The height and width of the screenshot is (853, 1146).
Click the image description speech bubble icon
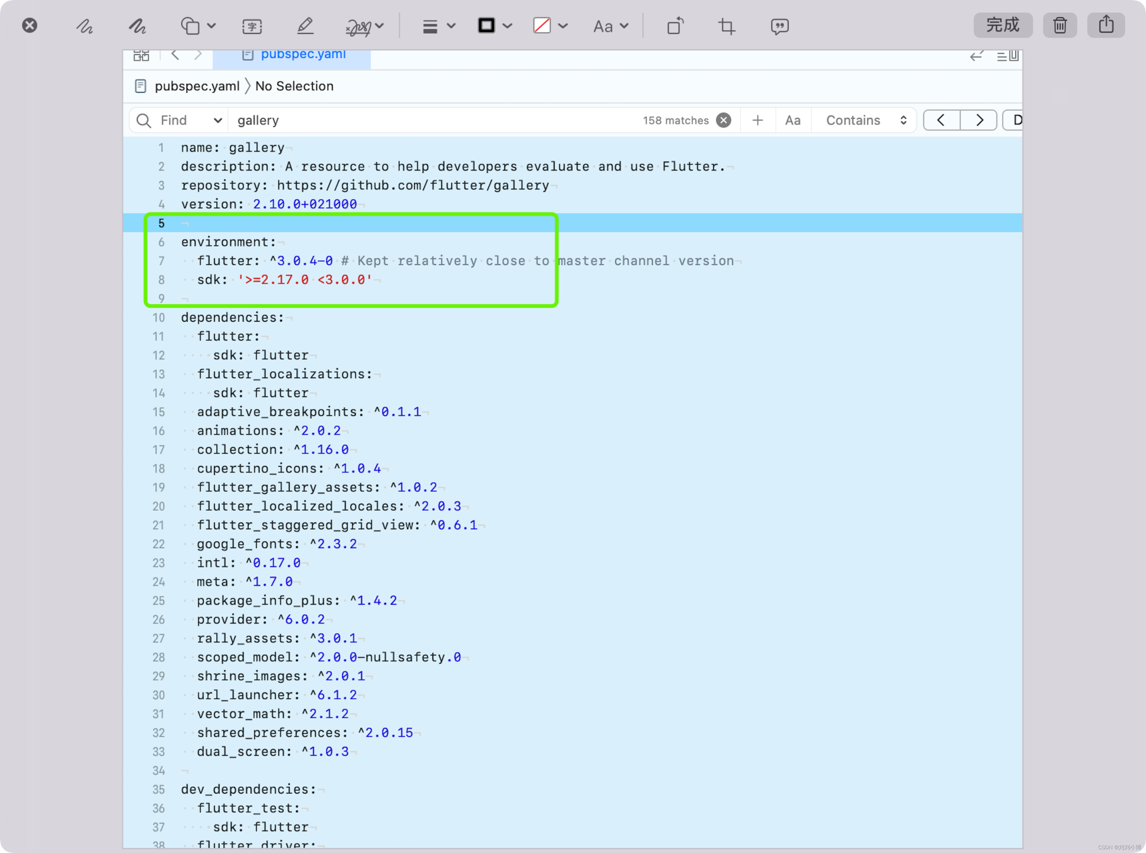(779, 26)
